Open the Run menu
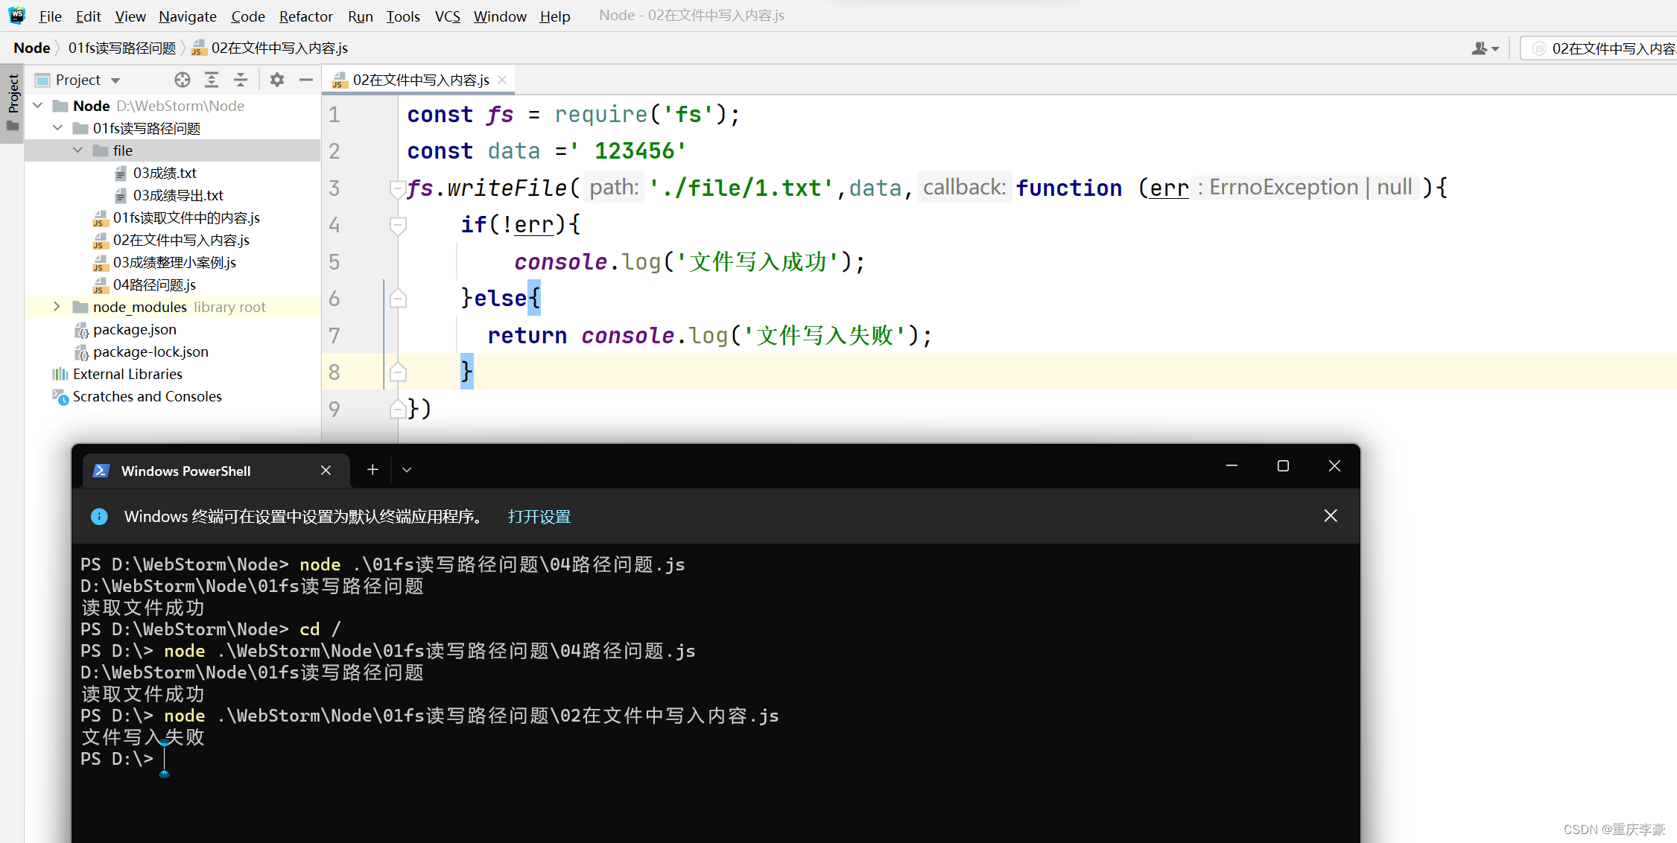Image resolution: width=1677 pixels, height=843 pixels. click(360, 16)
